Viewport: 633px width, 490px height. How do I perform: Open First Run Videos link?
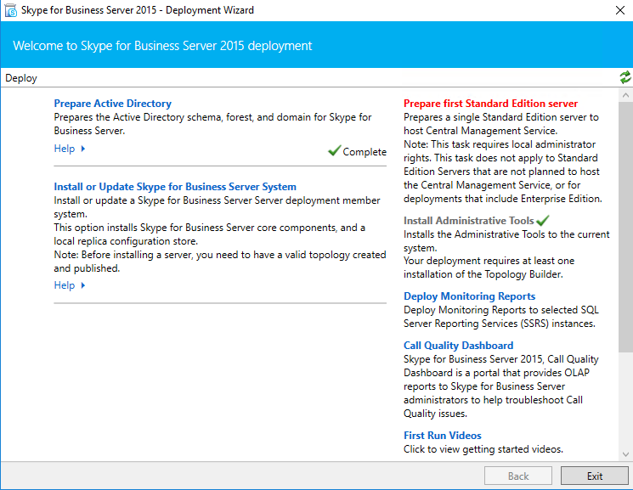coord(443,435)
